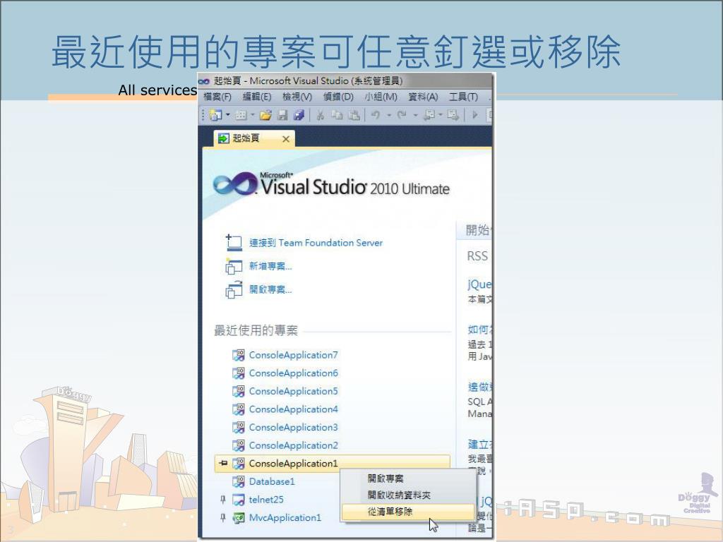The height and width of the screenshot is (542, 723).
Task: Click the project icon beside ConsoleApplication3
Action: [238, 427]
